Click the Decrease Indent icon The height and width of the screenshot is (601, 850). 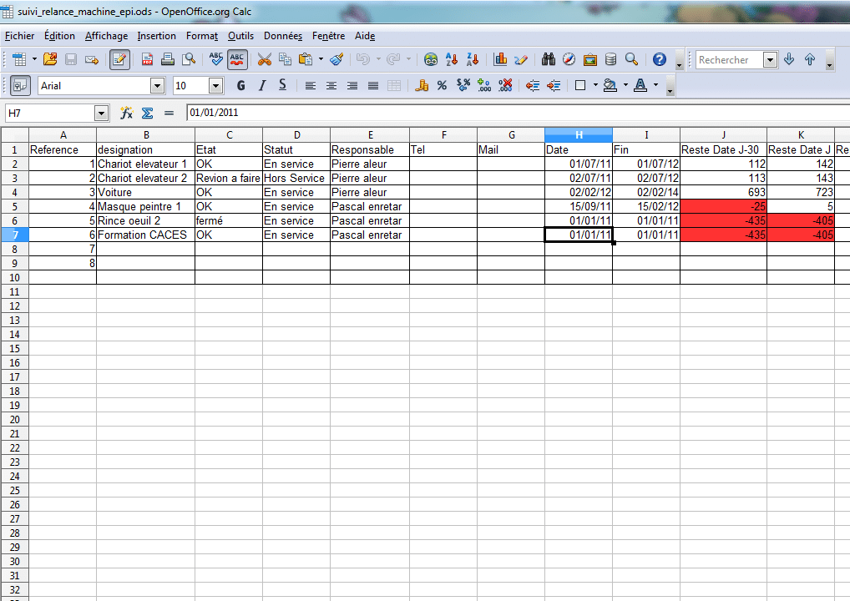click(533, 85)
